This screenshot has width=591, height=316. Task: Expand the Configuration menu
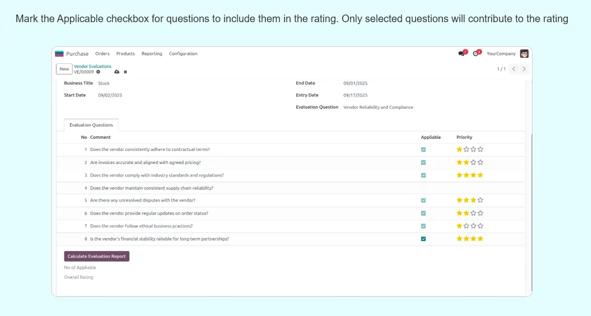click(183, 54)
